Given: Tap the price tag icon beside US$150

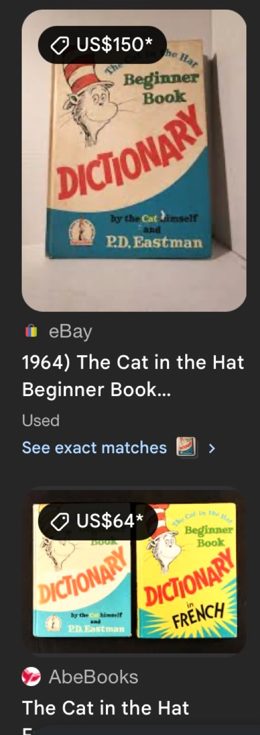Looking at the screenshot, I should pos(59,45).
